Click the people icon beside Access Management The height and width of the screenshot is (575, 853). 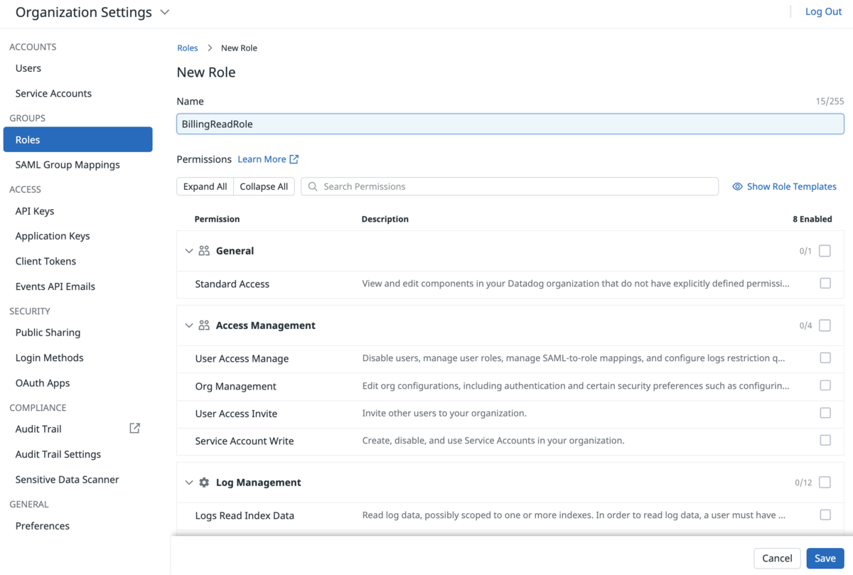(x=204, y=326)
